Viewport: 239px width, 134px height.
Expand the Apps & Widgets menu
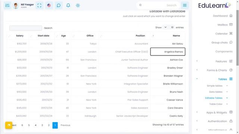[217, 112]
